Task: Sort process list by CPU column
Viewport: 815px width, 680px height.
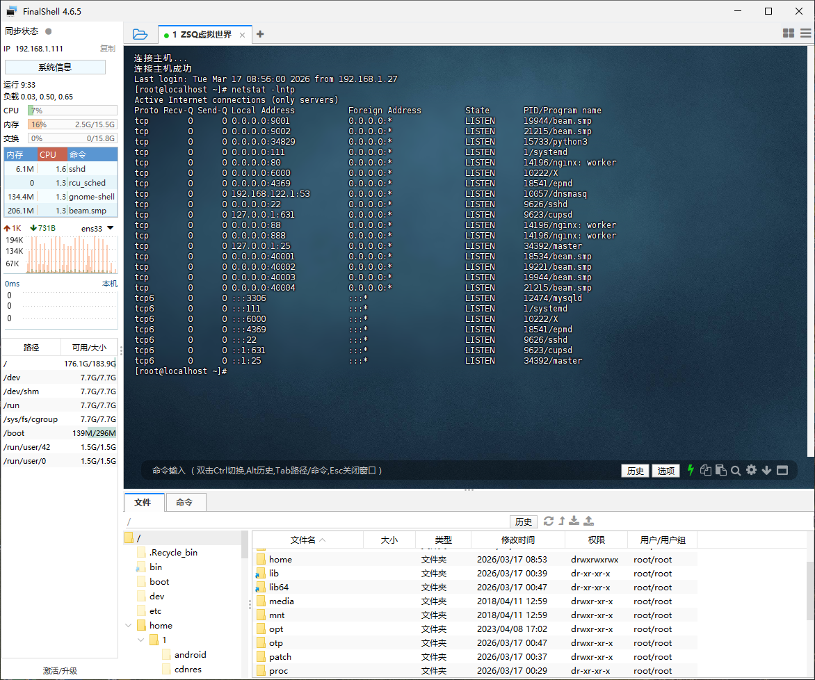Action: [52, 154]
